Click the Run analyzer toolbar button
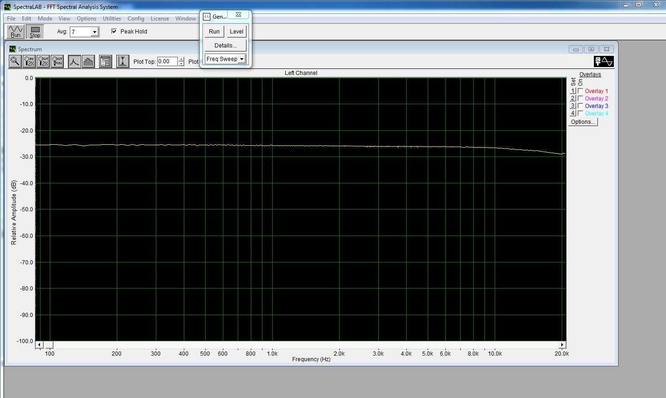666x398 pixels. 15,32
